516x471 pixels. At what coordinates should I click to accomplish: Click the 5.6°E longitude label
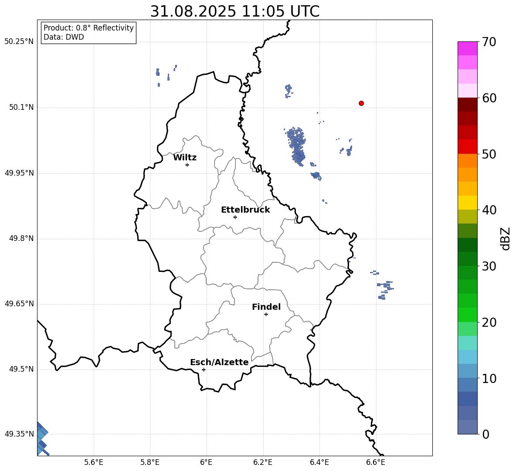94,462
